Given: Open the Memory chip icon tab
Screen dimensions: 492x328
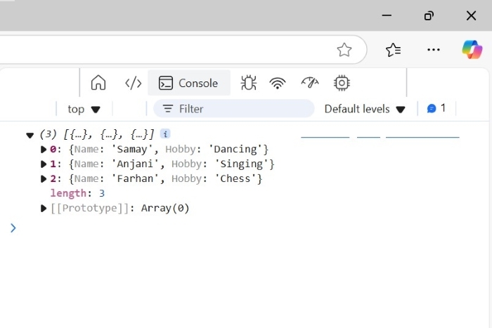Looking at the screenshot, I should [342, 83].
